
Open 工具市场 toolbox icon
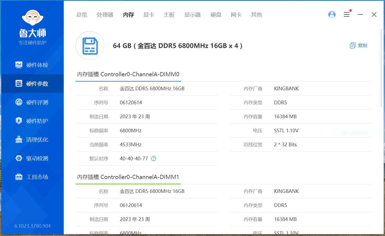tap(19, 177)
